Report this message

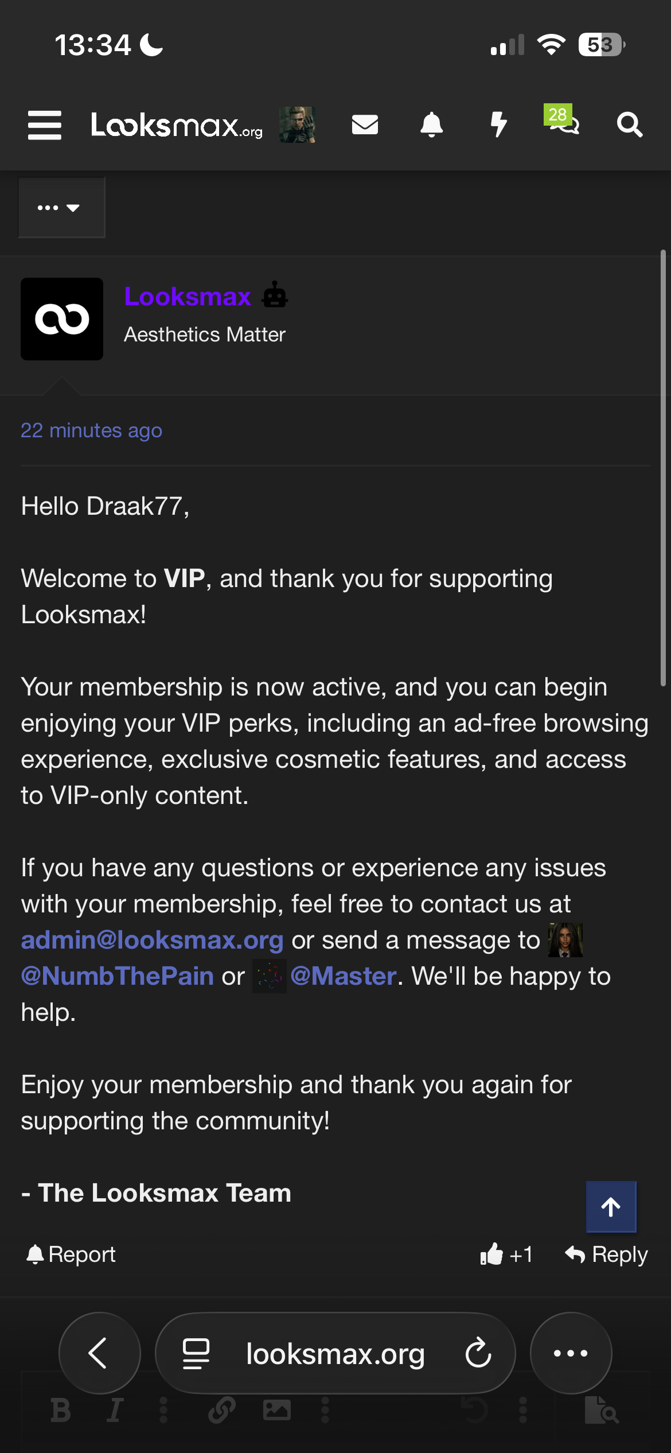(71, 1254)
